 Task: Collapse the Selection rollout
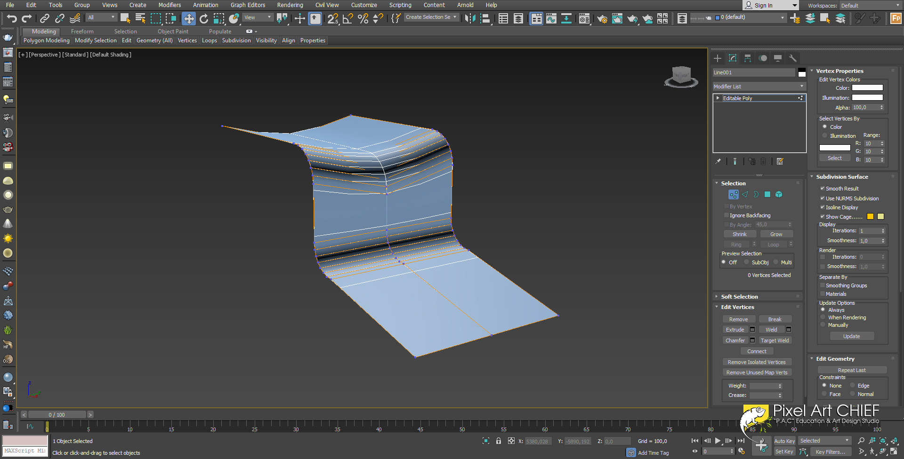(x=734, y=183)
